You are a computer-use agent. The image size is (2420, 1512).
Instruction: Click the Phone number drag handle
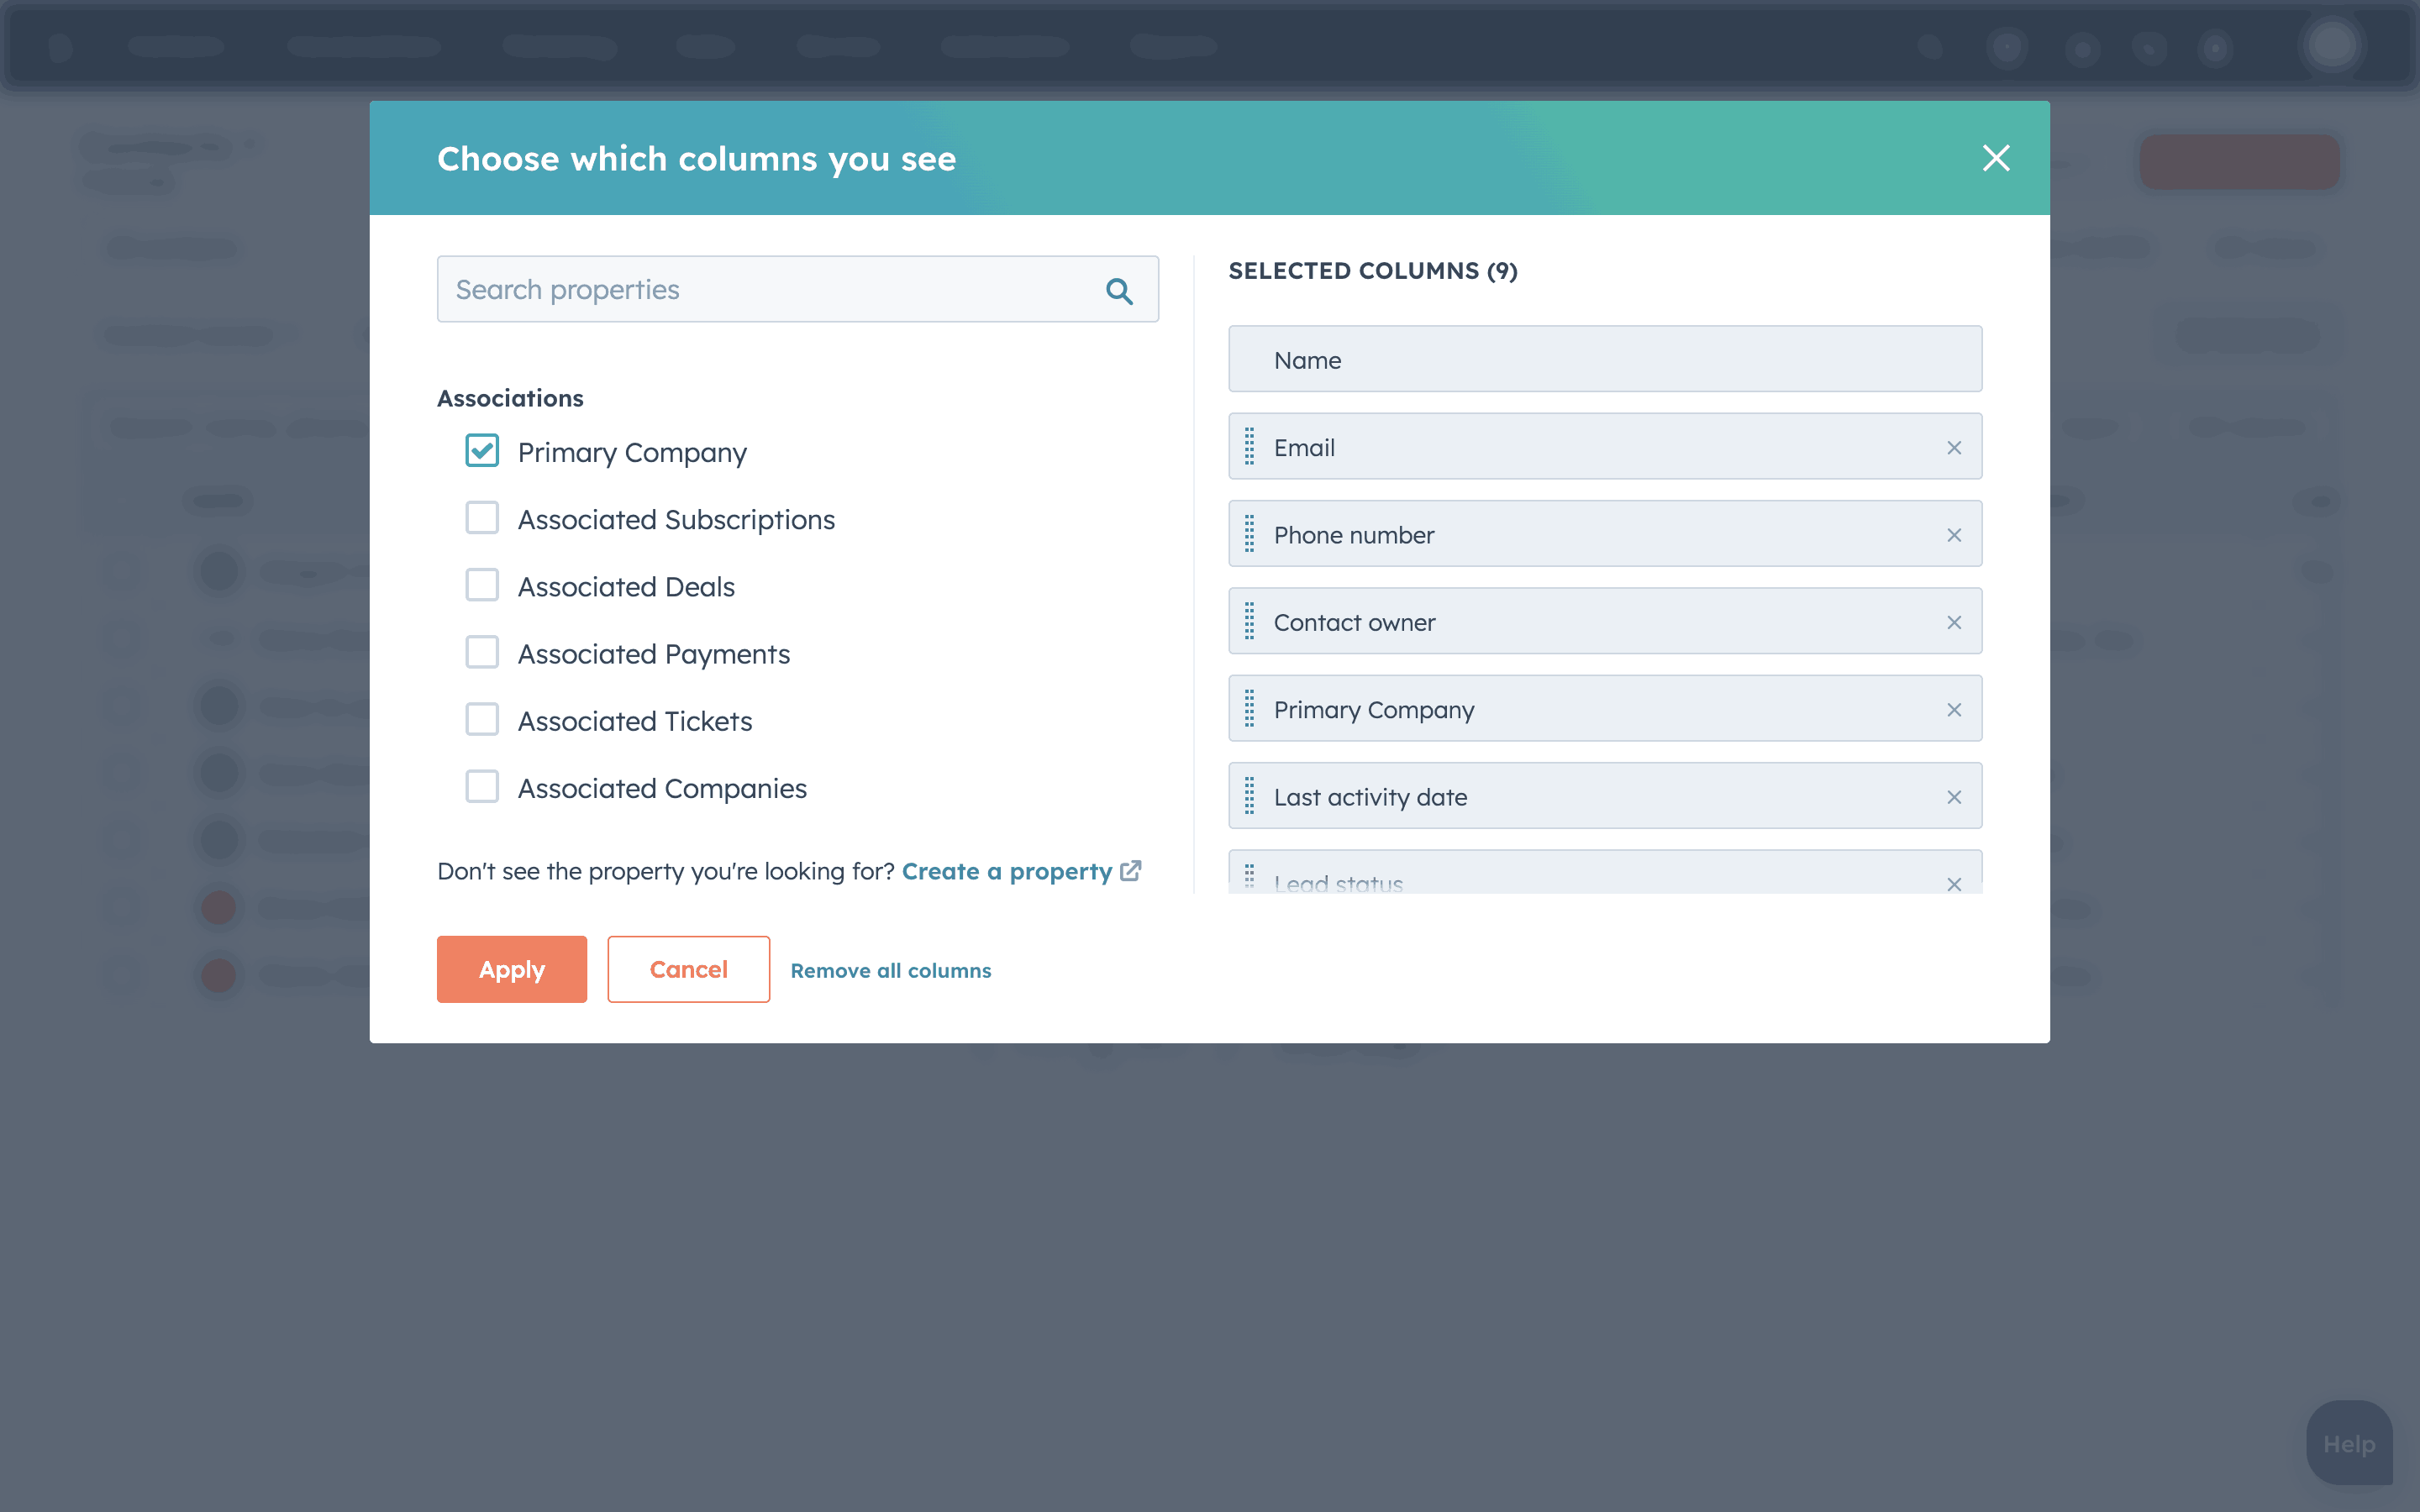[1249, 534]
